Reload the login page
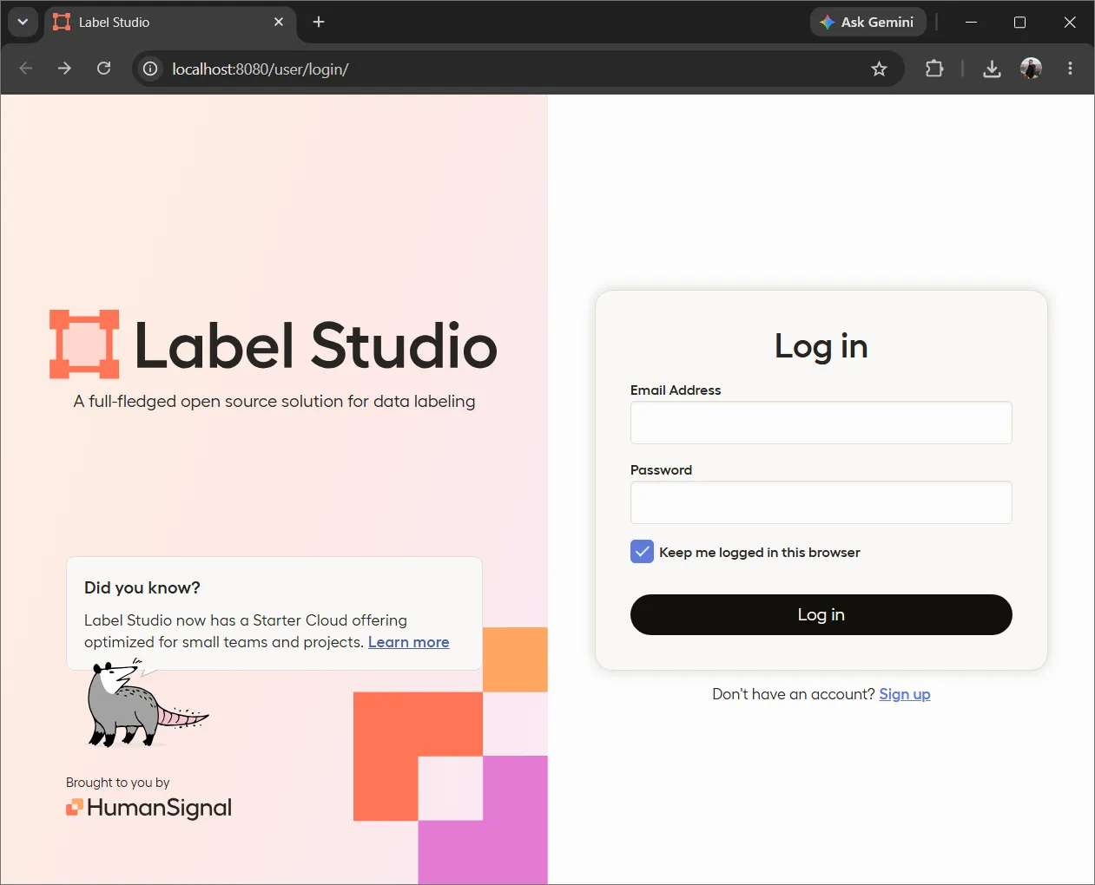 (103, 69)
